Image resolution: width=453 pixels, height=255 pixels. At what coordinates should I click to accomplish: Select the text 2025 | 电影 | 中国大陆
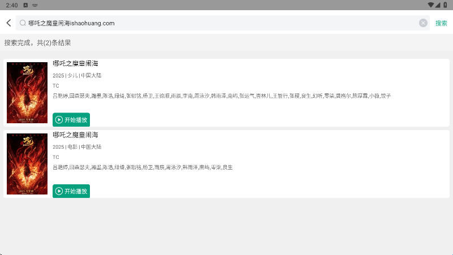pyautogui.click(x=77, y=146)
